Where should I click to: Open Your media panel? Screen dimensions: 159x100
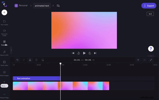pyautogui.click(x=4, y=23)
